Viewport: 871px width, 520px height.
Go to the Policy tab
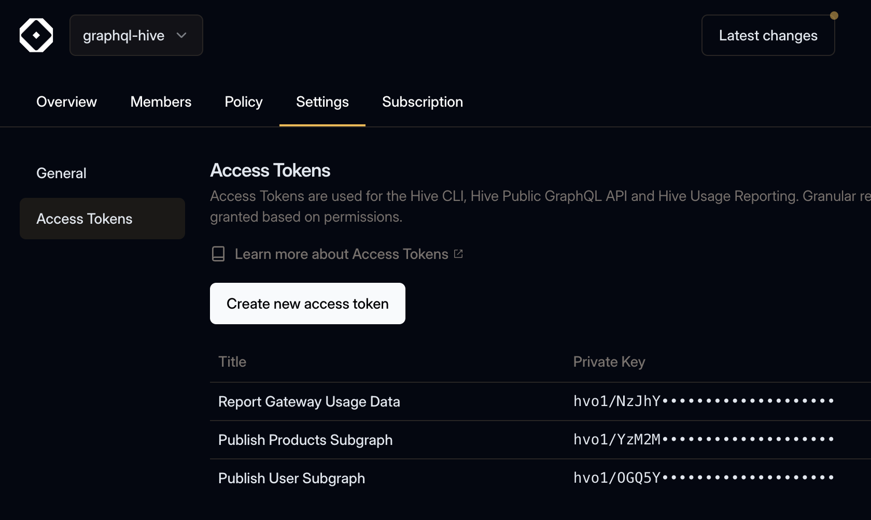click(243, 102)
